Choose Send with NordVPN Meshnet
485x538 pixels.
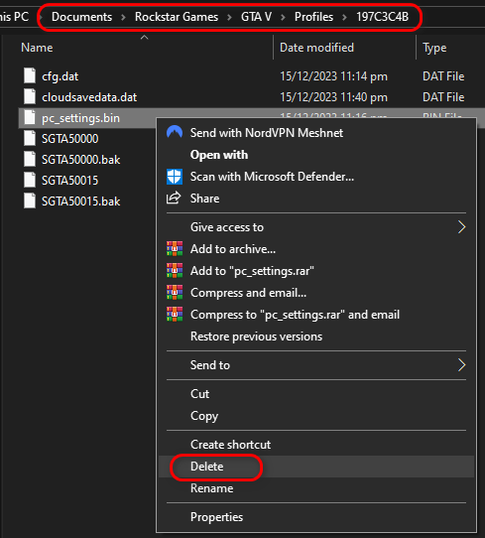(316, 133)
